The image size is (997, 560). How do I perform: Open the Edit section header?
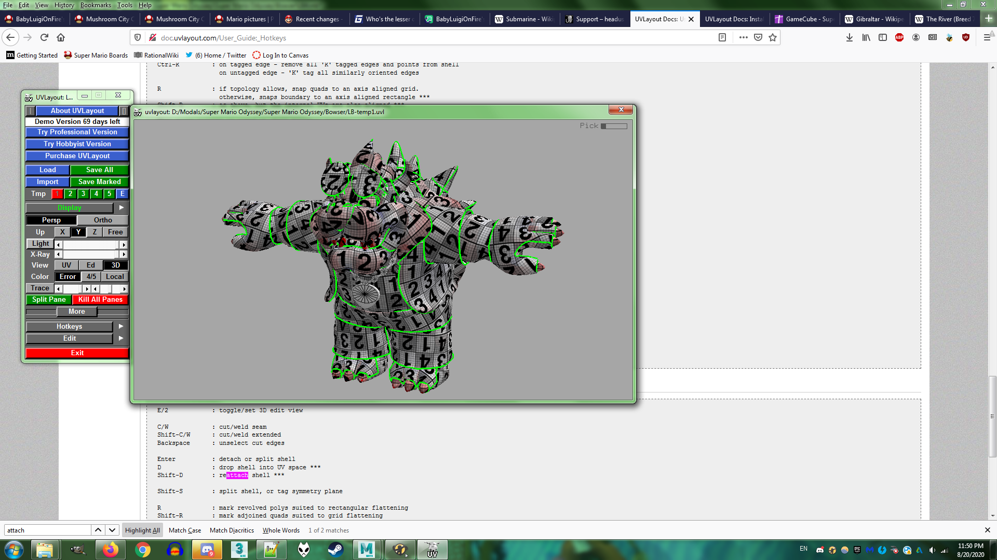pyautogui.click(x=70, y=339)
